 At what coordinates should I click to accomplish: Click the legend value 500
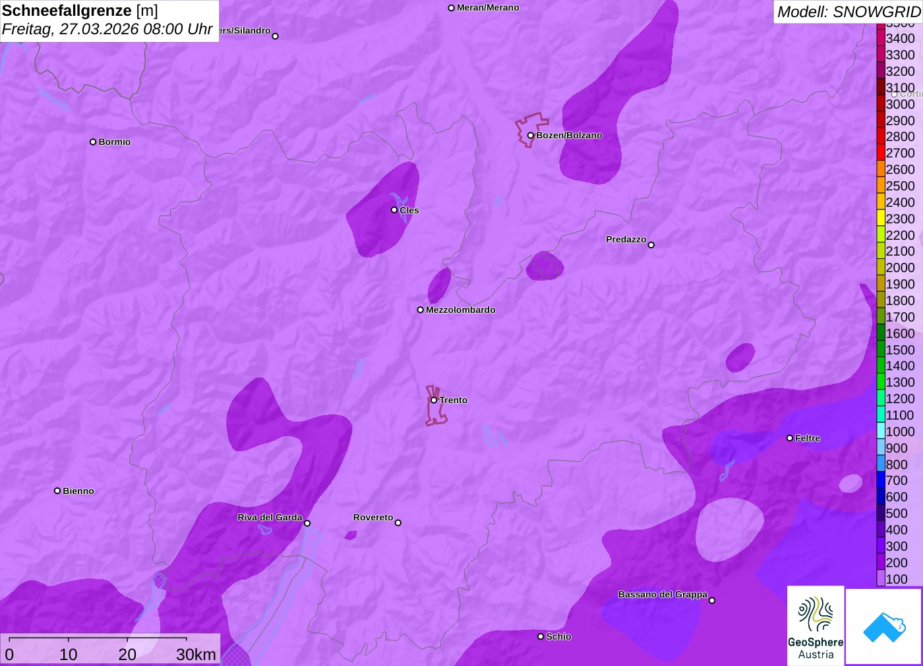click(897, 513)
